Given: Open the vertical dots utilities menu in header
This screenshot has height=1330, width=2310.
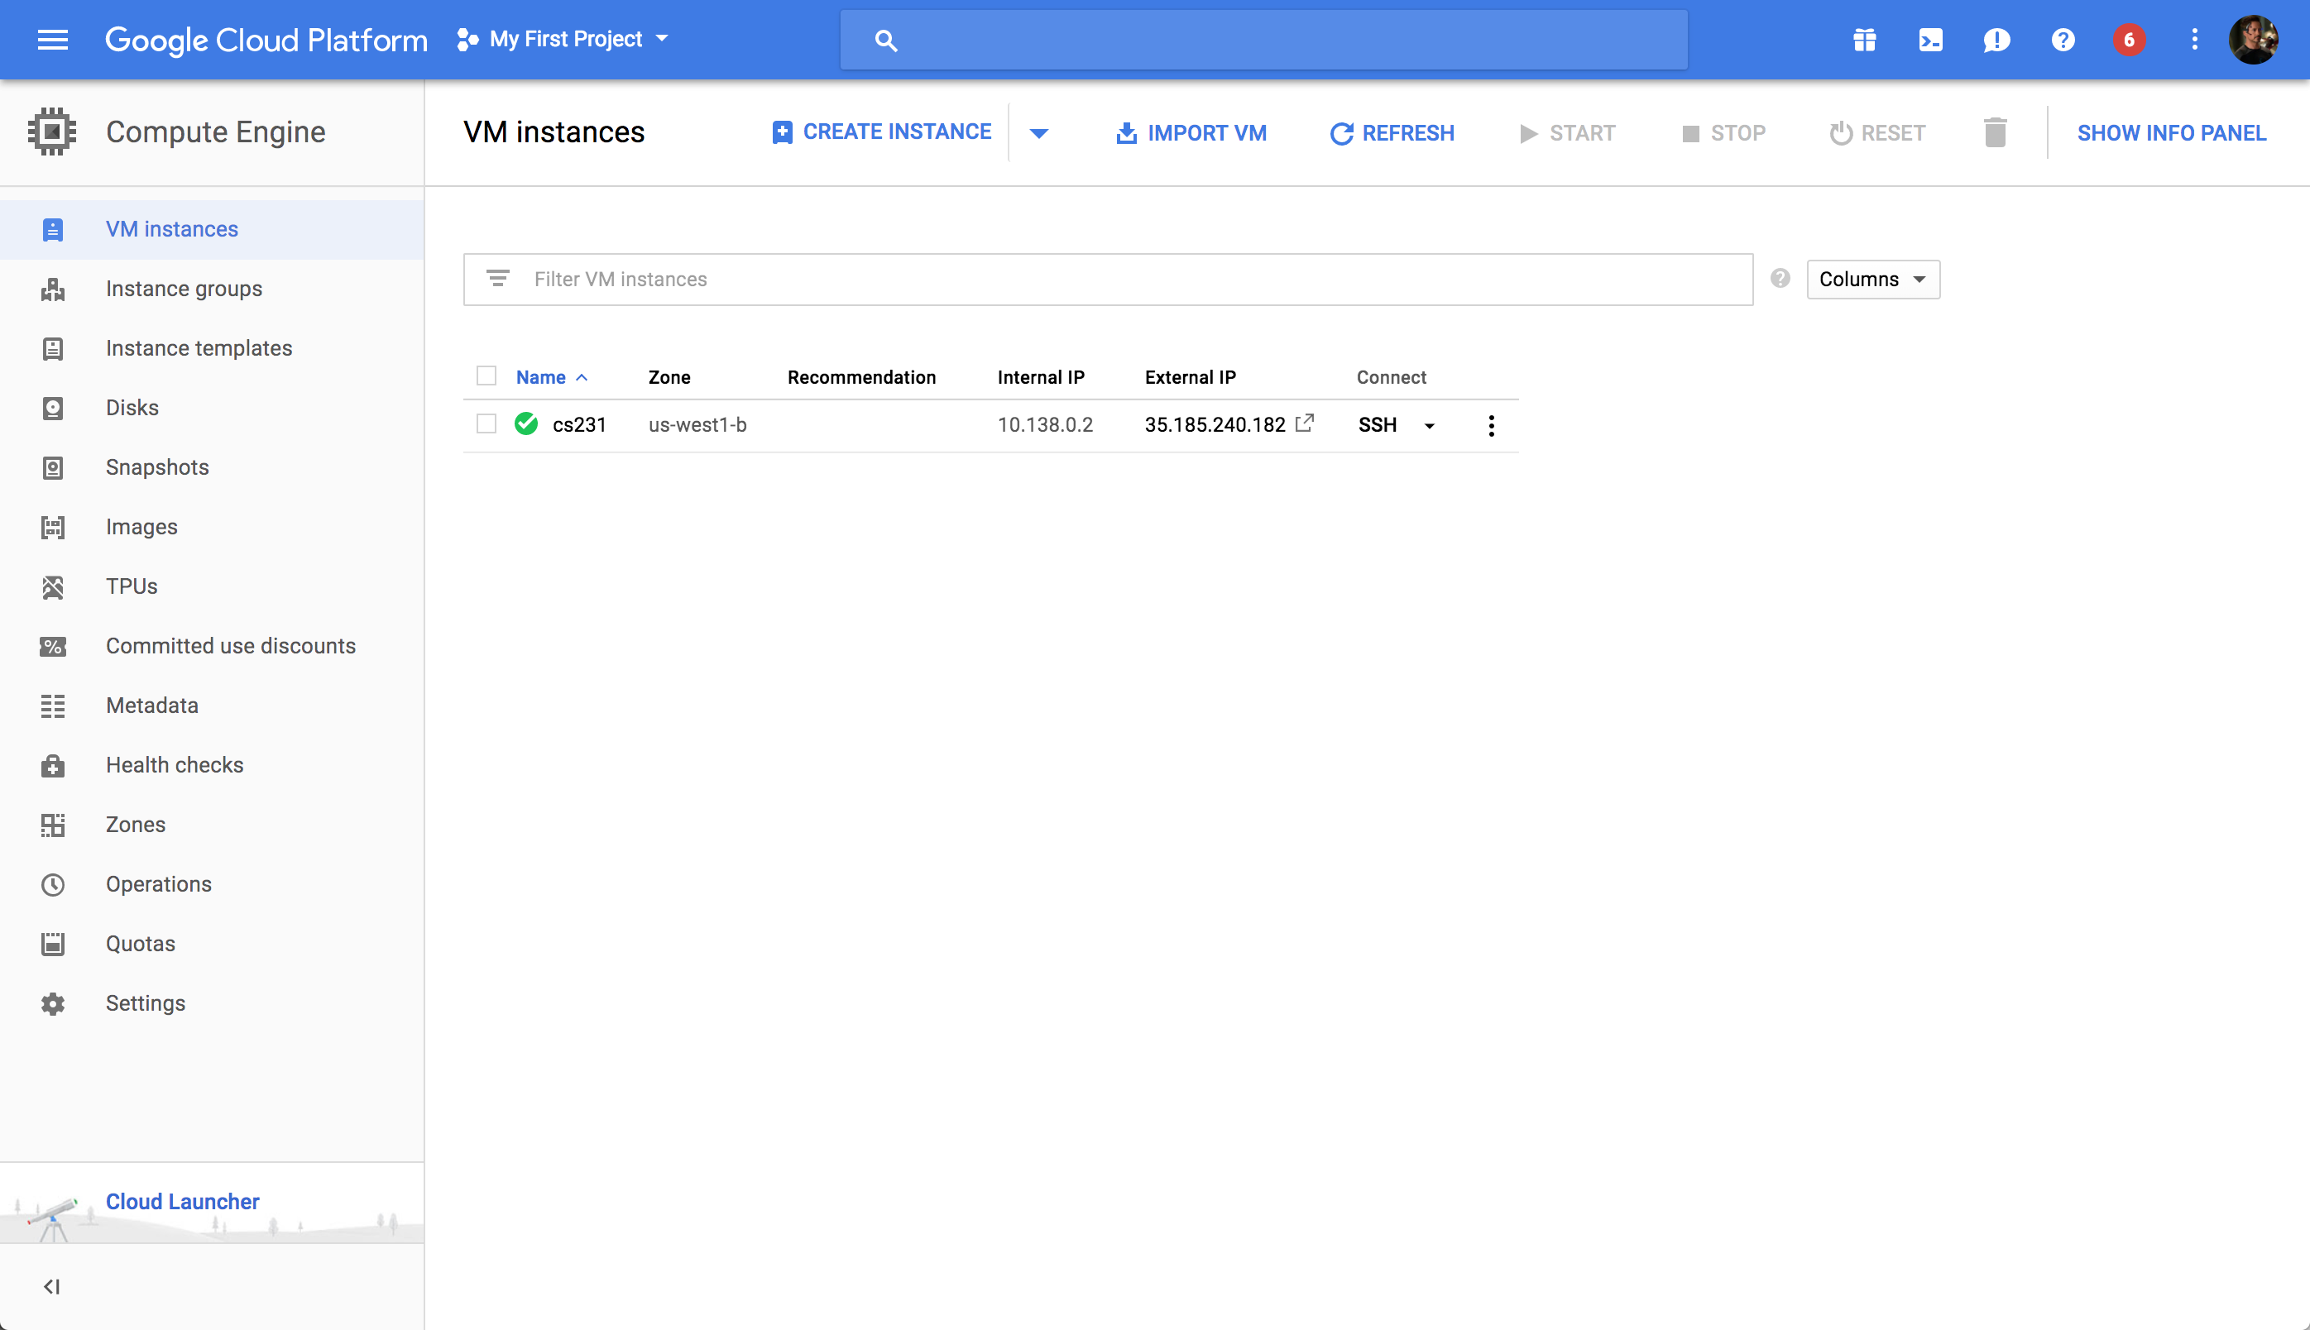Looking at the screenshot, I should [2194, 39].
